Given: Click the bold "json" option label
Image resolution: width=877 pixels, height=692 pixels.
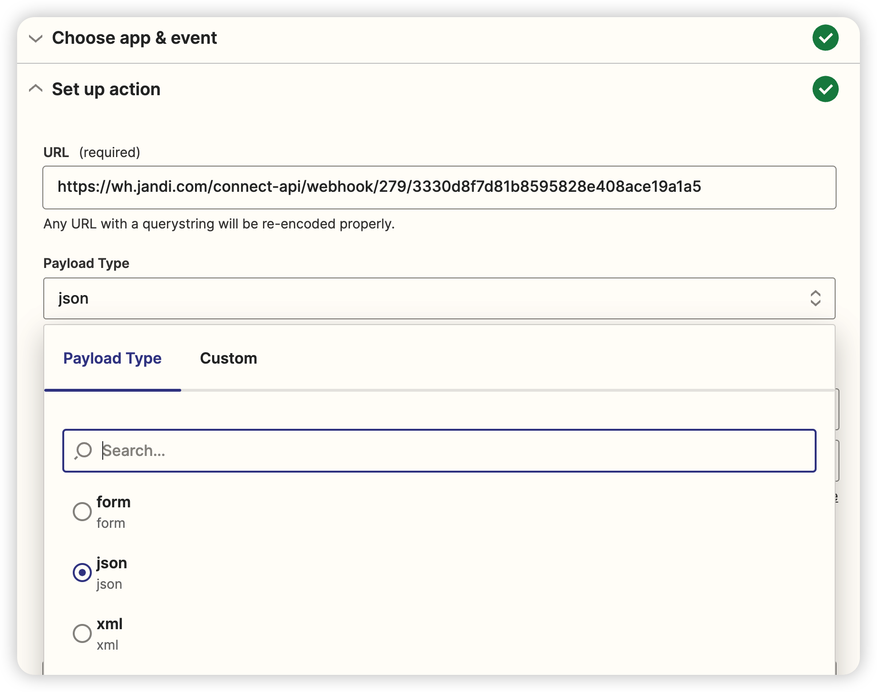Looking at the screenshot, I should tap(112, 563).
